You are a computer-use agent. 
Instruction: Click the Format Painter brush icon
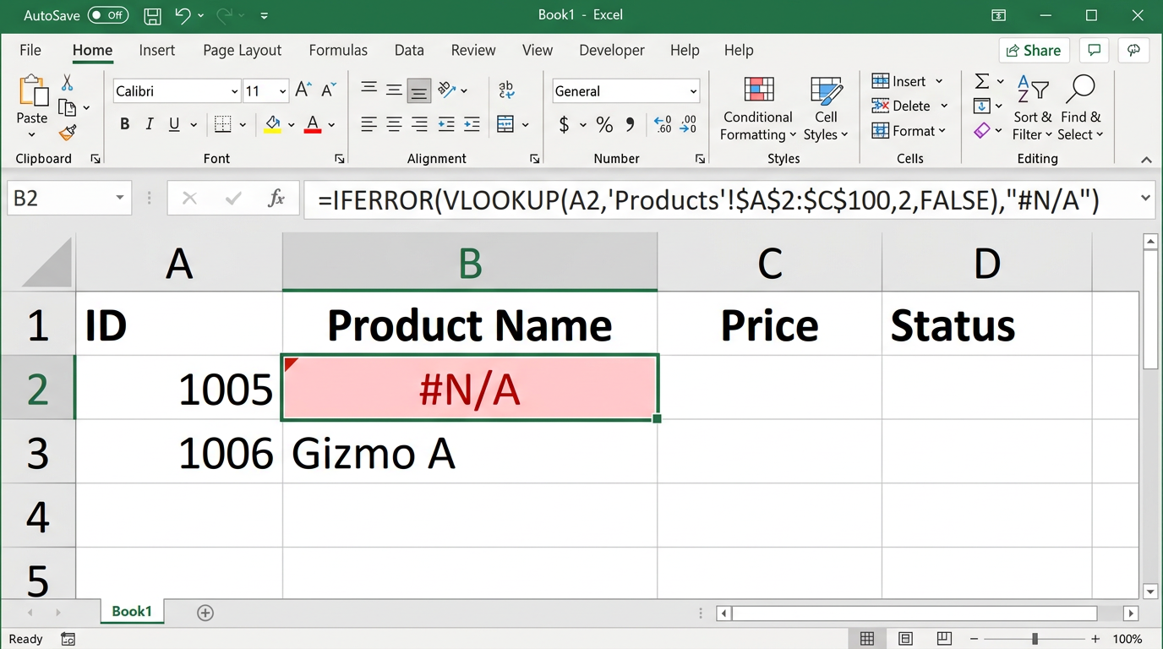pos(68,133)
